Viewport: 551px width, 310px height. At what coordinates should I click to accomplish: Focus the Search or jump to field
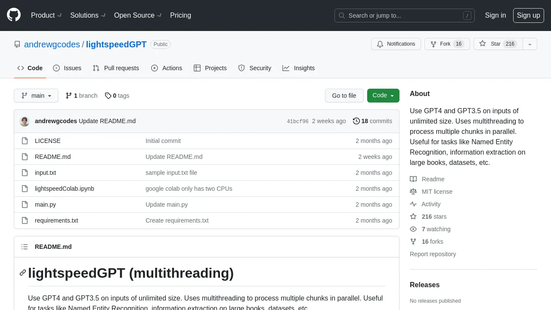tap(405, 15)
